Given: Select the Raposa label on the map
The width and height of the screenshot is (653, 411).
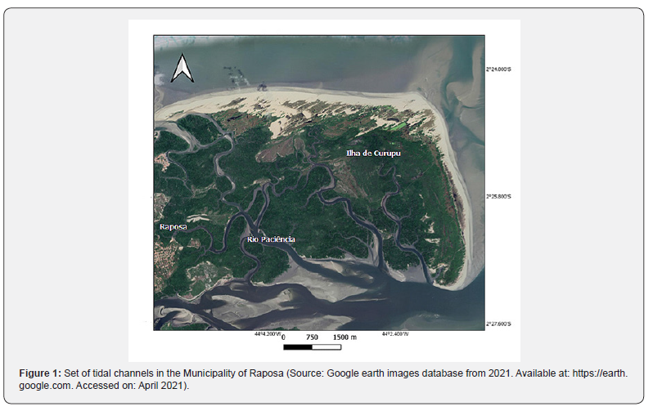Looking at the screenshot, I should click(x=172, y=226).
